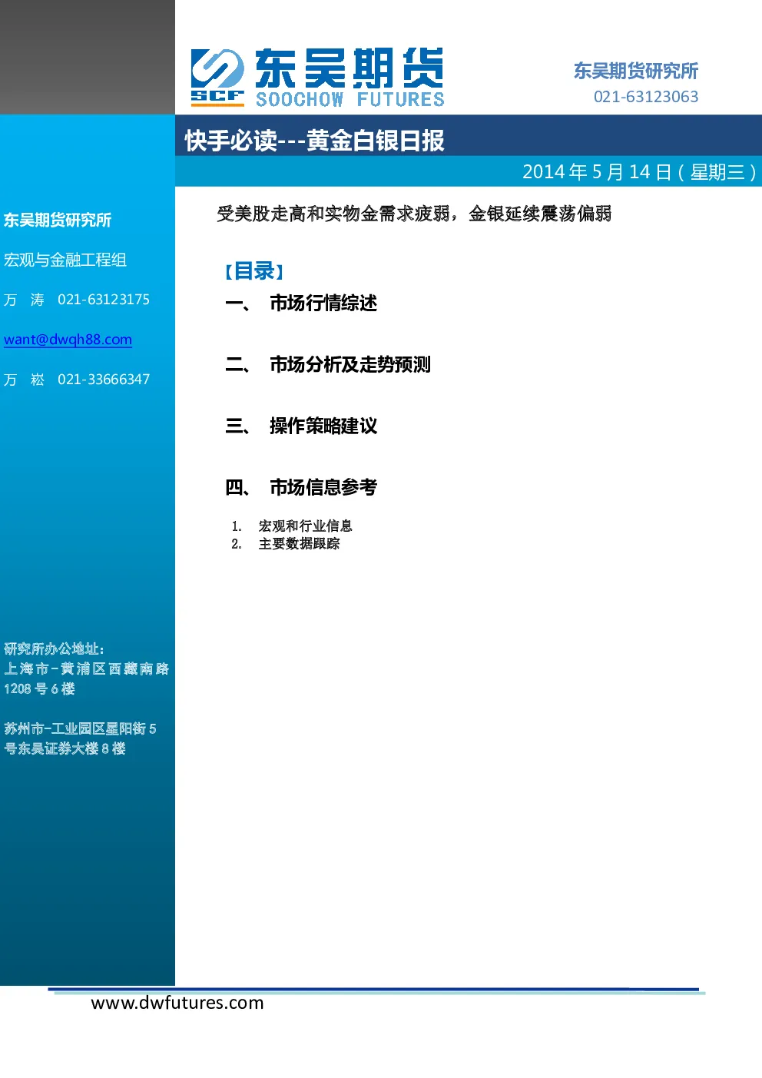Go to section '三、操作策略建议'
The height and width of the screenshot is (1078, 762).
tap(301, 426)
